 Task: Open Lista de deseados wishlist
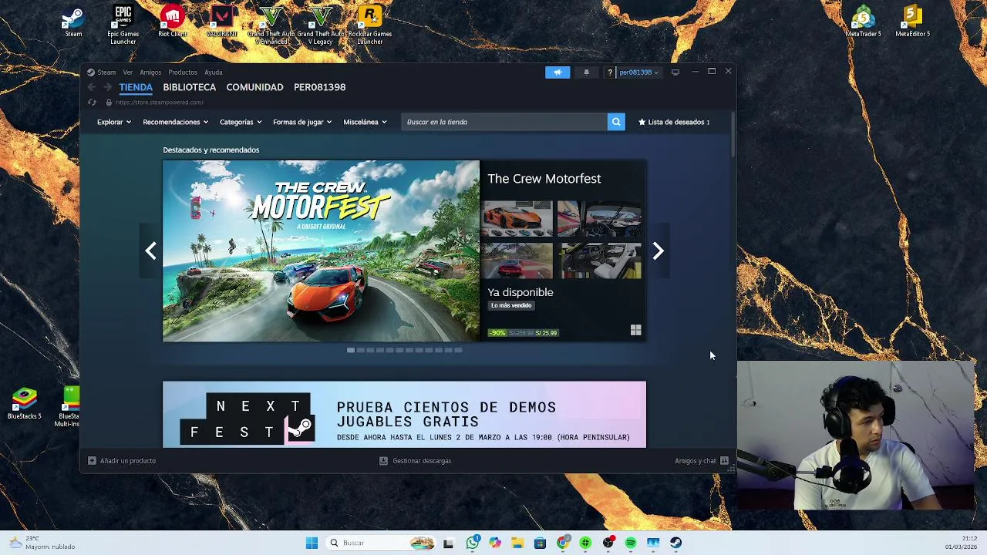[674, 122]
